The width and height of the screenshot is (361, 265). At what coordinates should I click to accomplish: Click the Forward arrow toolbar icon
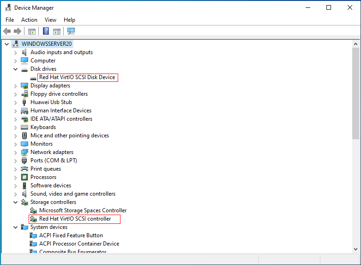click(x=18, y=31)
